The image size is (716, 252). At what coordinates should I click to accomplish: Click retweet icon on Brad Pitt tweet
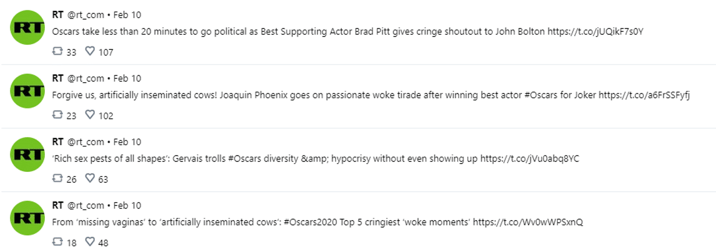coord(57,52)
